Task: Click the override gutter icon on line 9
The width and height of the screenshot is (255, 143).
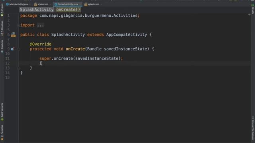Action: [12, 49]
